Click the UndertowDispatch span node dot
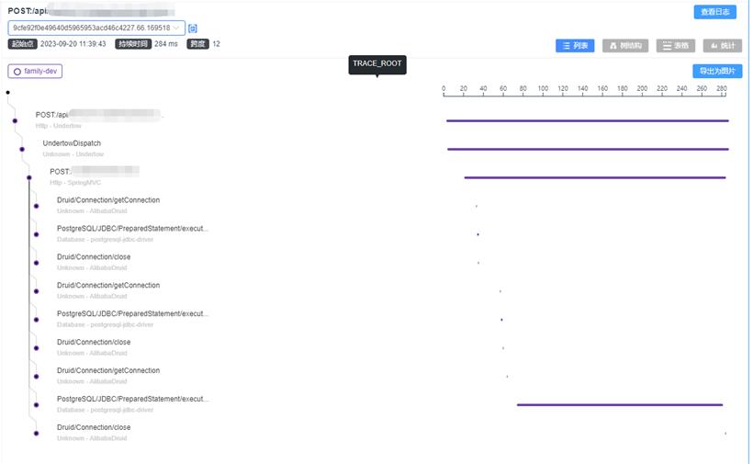This screenshot has height=464, width=753. click(22, 149)
